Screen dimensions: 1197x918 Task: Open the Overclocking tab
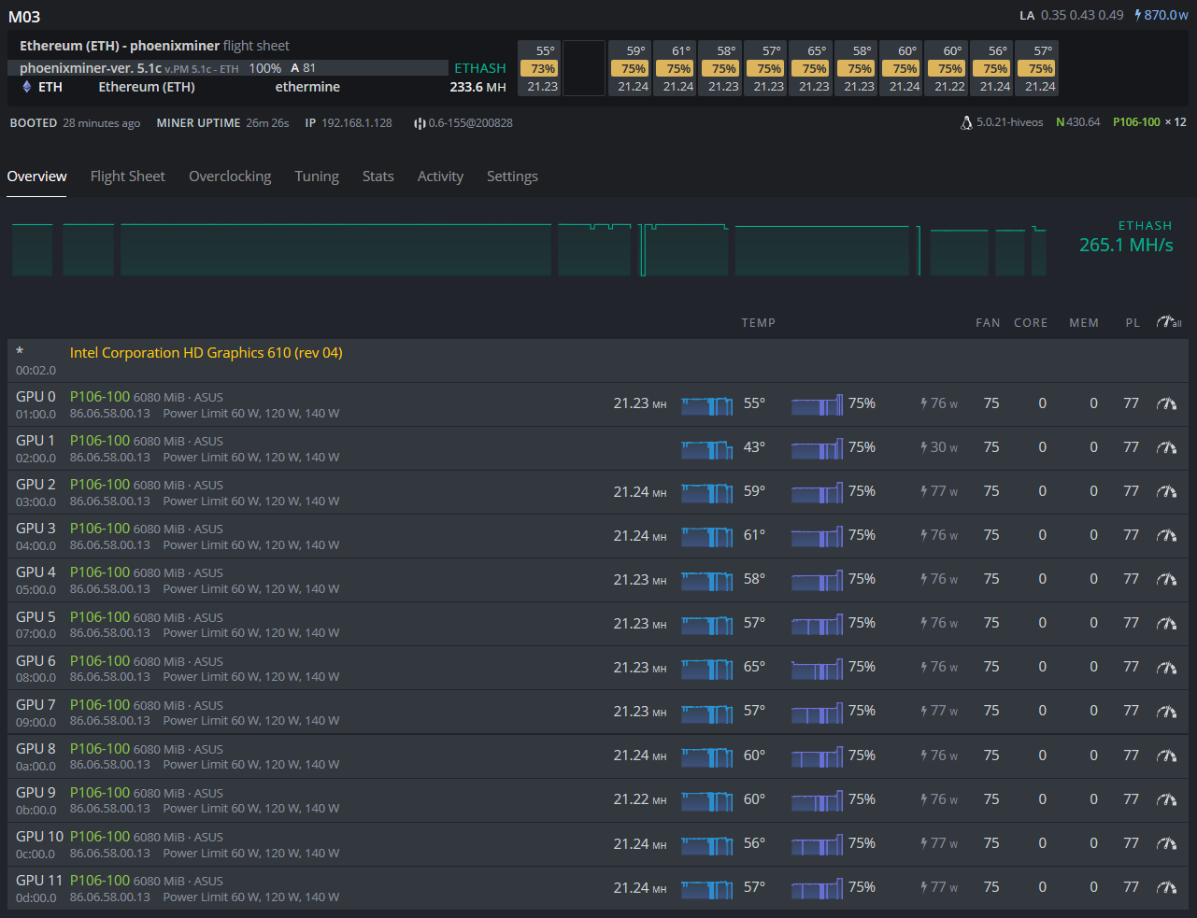[x=230, y=177]
